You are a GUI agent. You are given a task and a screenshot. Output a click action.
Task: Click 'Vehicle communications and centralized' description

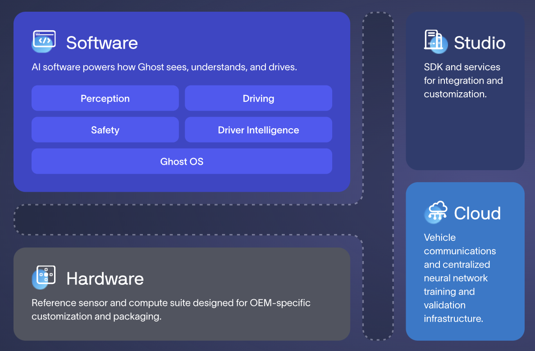pos(460,278)
